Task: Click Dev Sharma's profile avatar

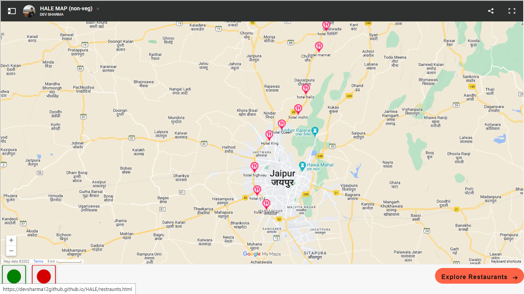Action: 29,11
